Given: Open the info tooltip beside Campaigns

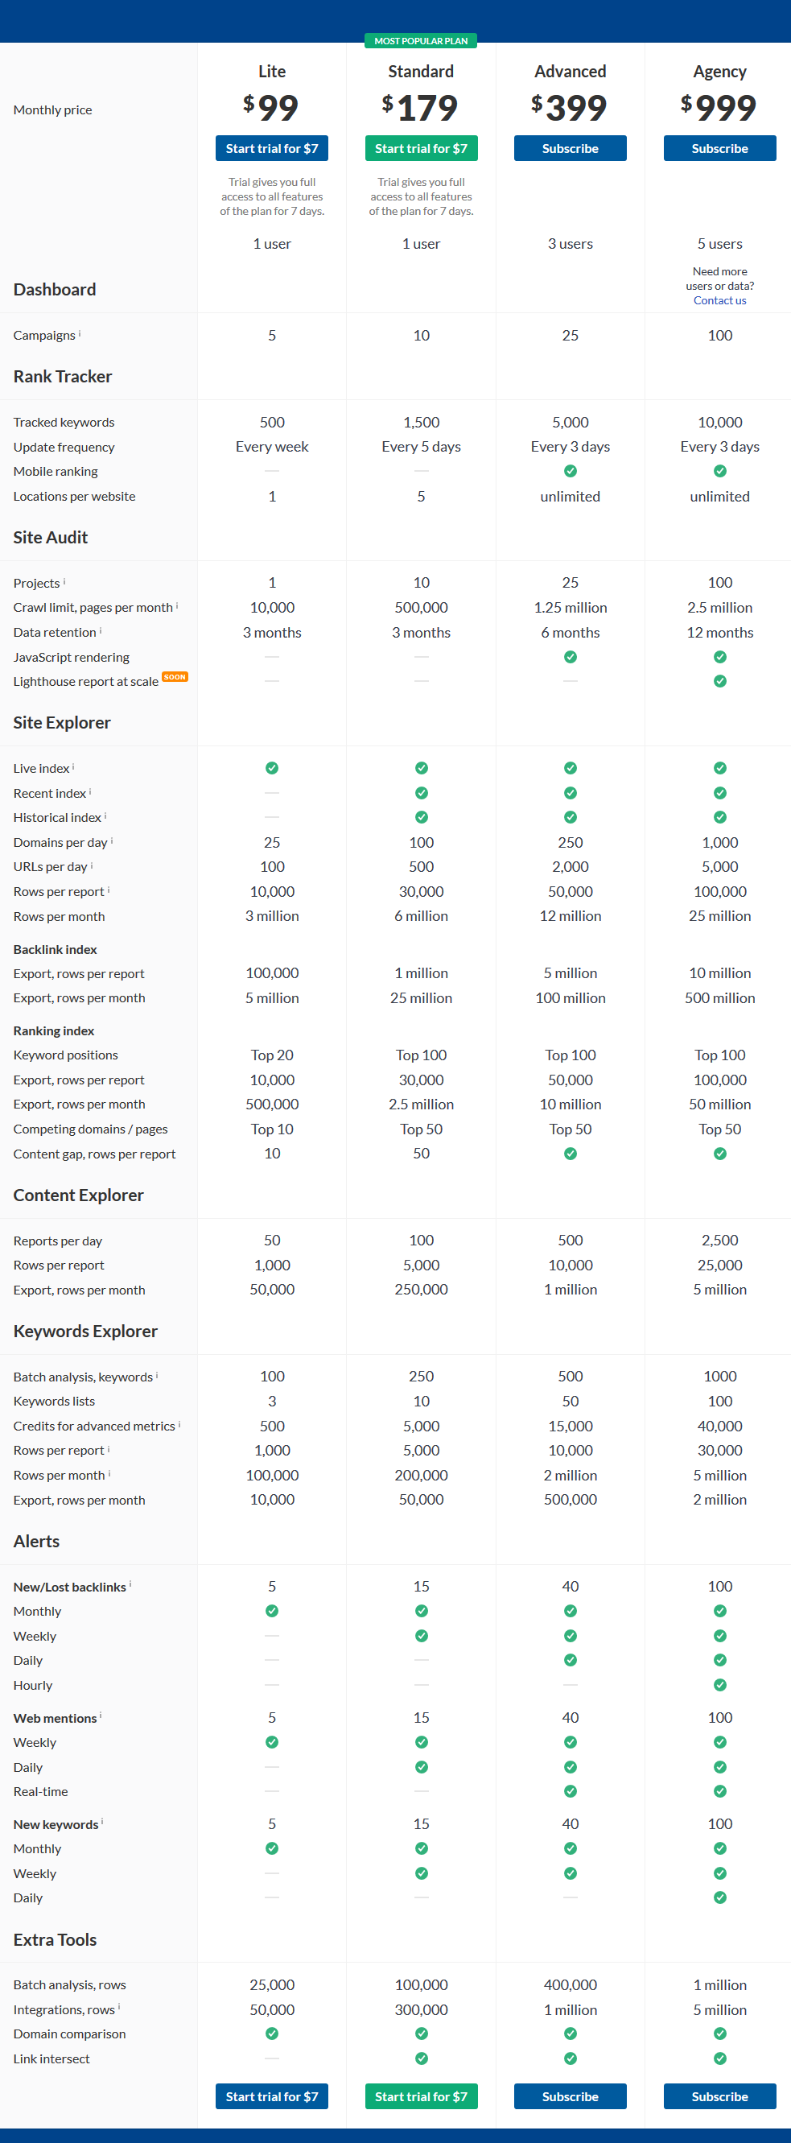Looking at the screenshot, I should click(79, 333).
